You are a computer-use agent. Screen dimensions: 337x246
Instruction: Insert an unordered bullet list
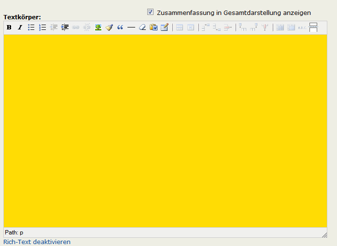coord(31,27)
